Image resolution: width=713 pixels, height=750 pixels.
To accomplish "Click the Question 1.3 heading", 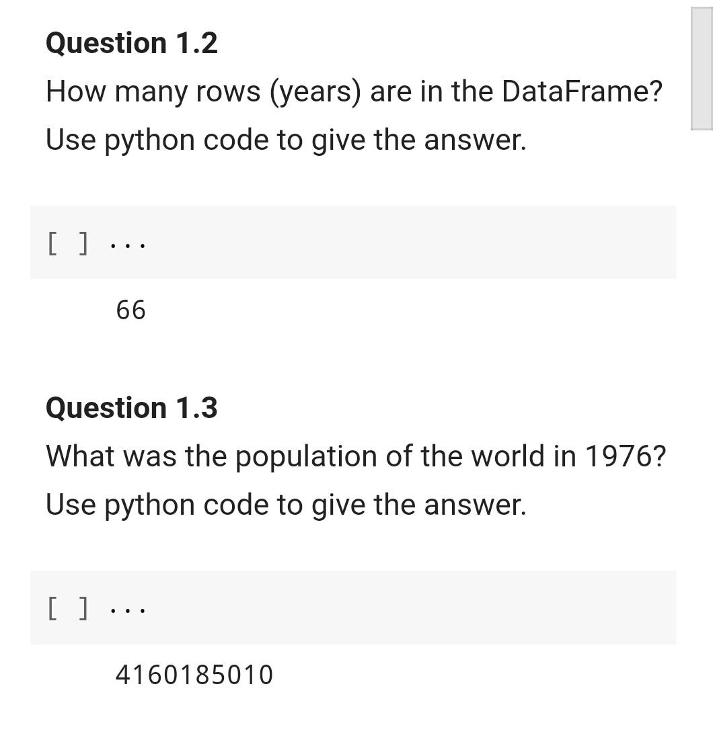I will [132, 407].
